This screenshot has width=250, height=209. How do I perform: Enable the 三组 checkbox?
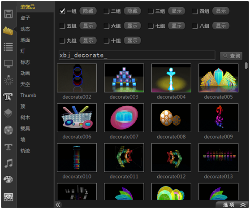point(151,11)
